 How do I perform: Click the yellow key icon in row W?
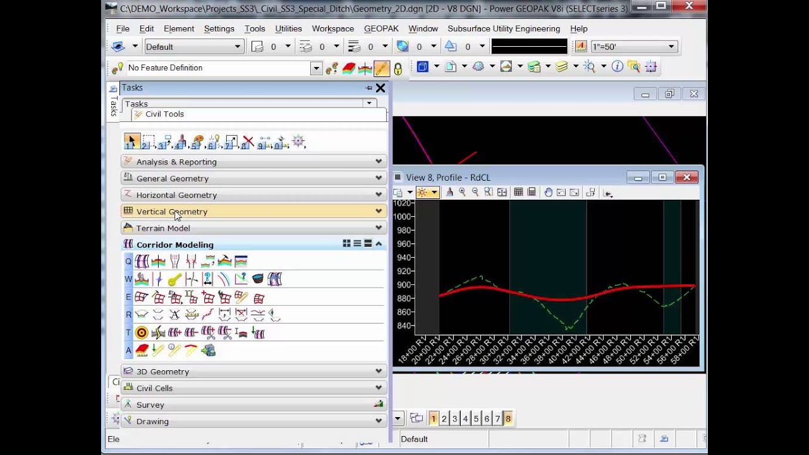click(175, 279)
